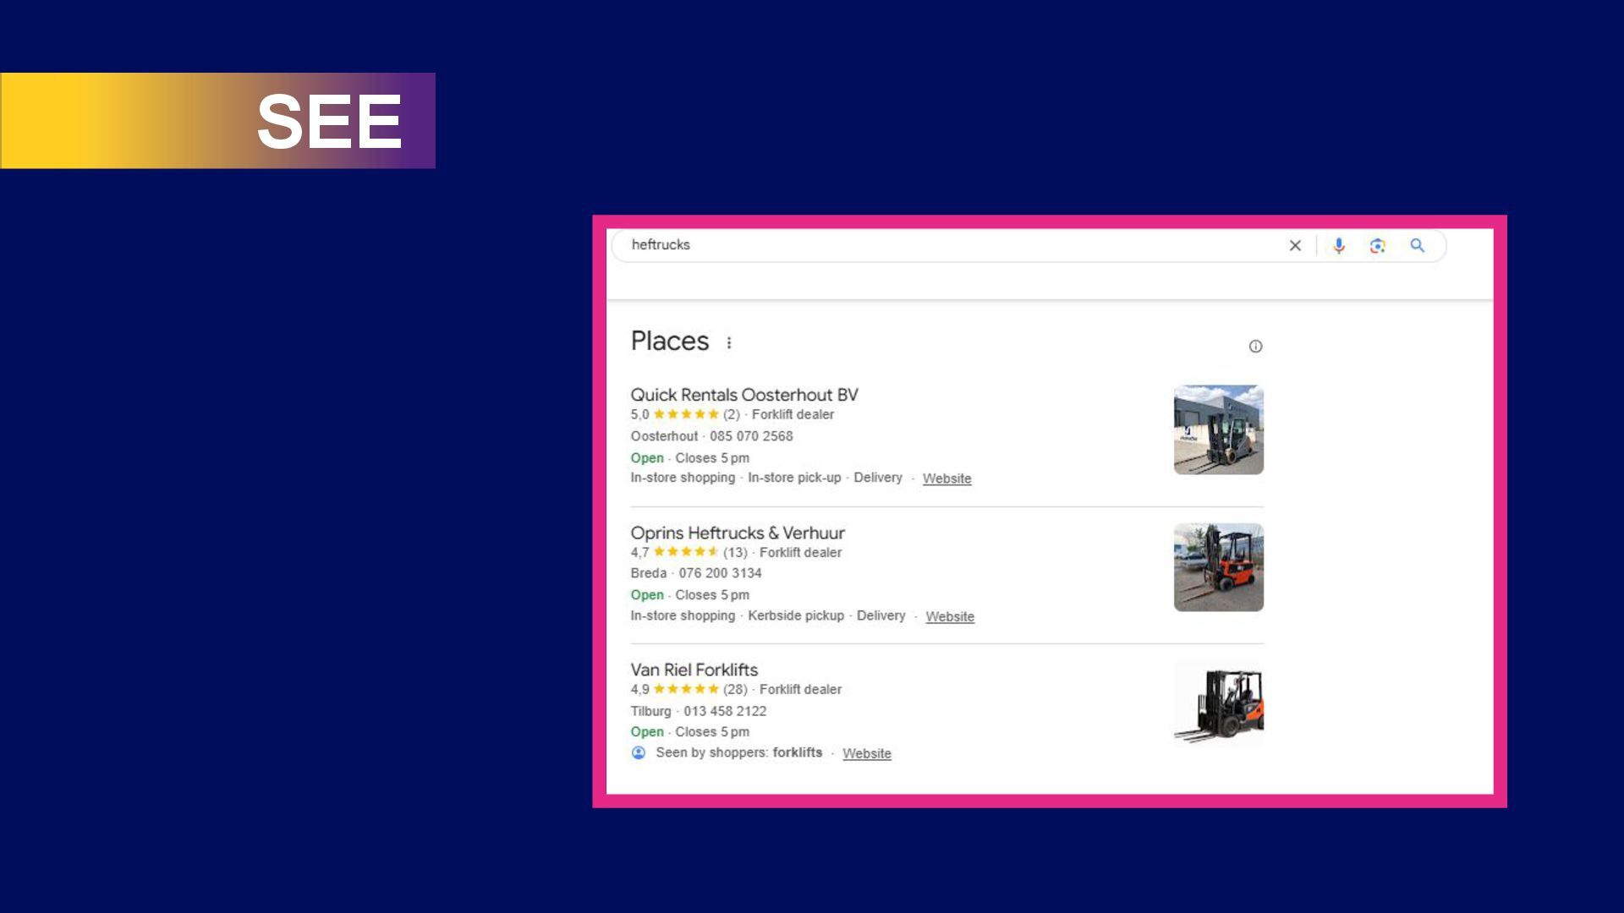Screen dimensions: 1624x913
Task: View Oprins orange forklift photo thumbnail
Action: 1218,567
